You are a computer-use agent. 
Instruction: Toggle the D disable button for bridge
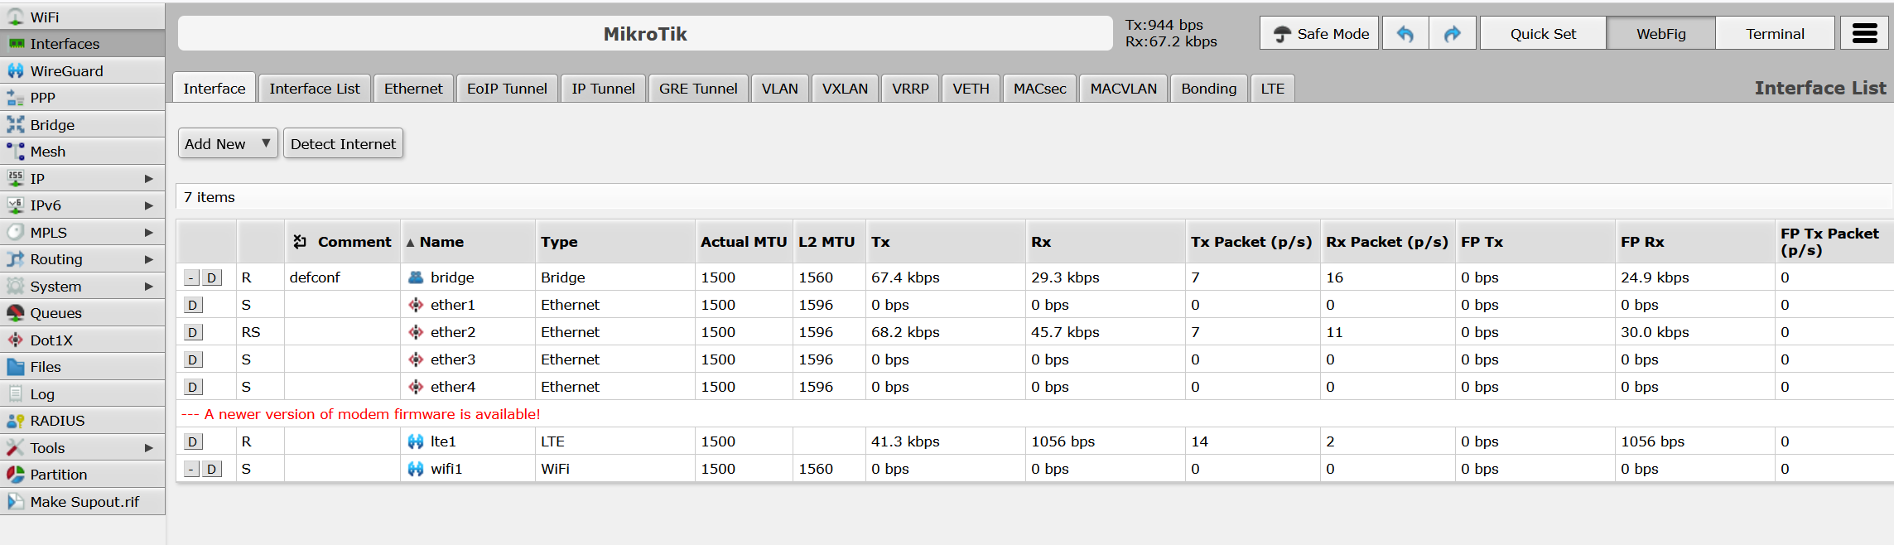coord(212,278)
